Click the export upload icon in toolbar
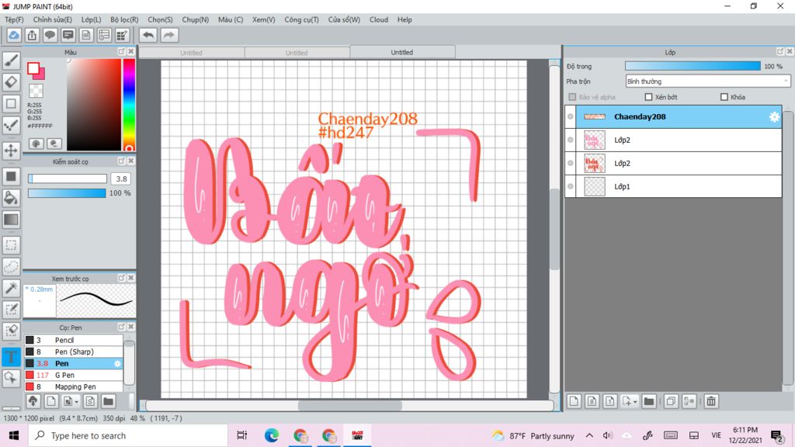 32,35
